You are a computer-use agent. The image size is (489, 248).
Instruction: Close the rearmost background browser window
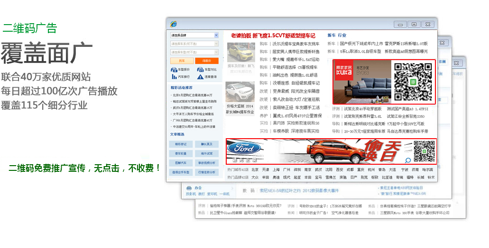[456, 63]
